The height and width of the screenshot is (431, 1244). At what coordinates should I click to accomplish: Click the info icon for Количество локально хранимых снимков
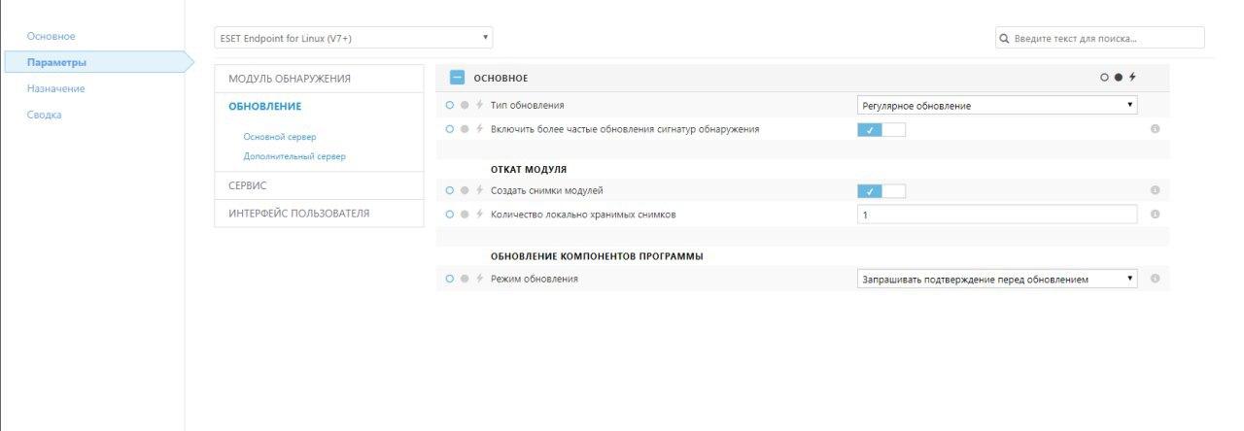1156,215
